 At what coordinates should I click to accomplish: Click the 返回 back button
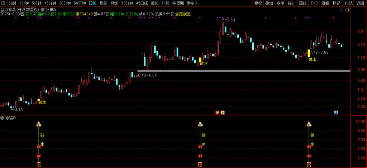tap(360, 3)
